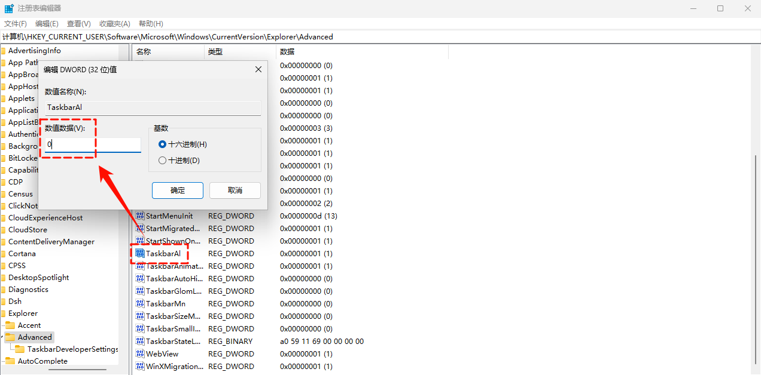Click the StartMenuInit value icon
This screenshot has height=375, width=761.
(141, 216)
